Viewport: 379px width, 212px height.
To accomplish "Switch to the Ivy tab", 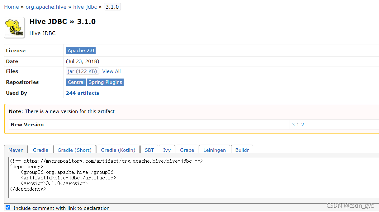I will 167,150.
